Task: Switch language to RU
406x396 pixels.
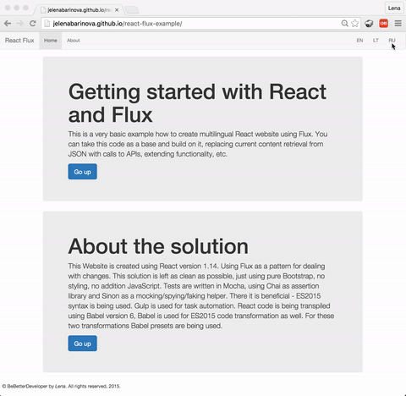Action: point(392,41)
